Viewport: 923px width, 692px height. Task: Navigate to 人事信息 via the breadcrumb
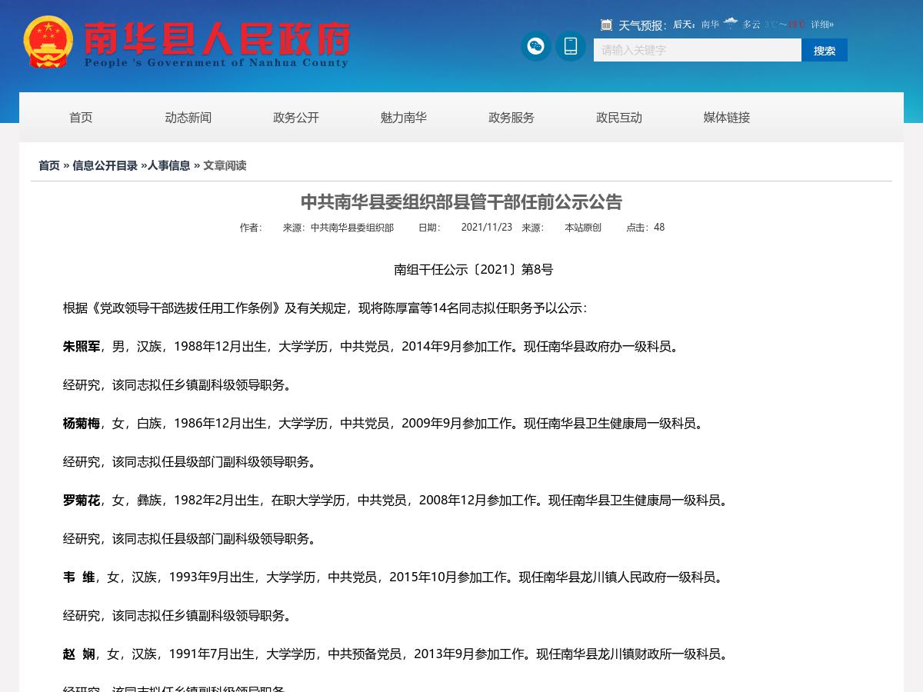click(168, 165)
